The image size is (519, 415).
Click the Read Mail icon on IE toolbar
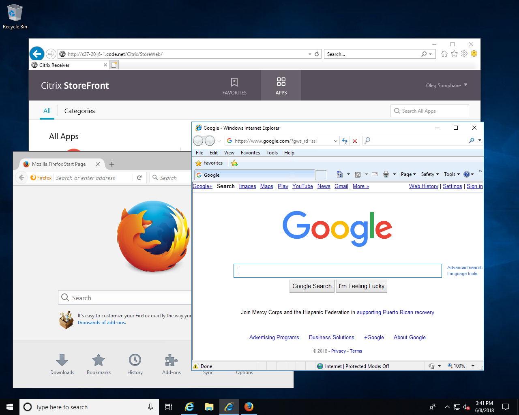[374, 174]
